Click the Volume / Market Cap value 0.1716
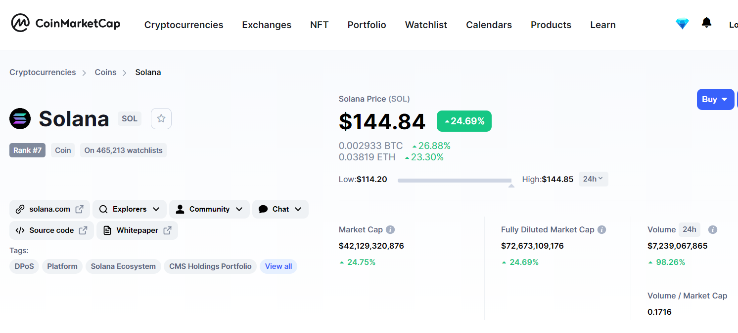Image resolution: width=738 pixels, height=333 pixels. pyautogui.click(x=659, y=312)
